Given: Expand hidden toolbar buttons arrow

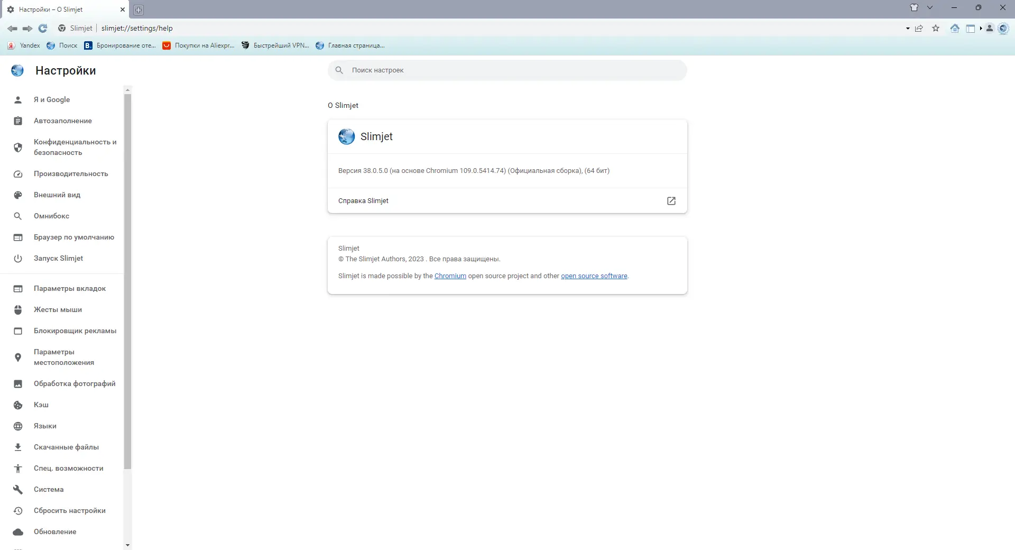Looking at the screenshot, I should click(x=981, y=29).
